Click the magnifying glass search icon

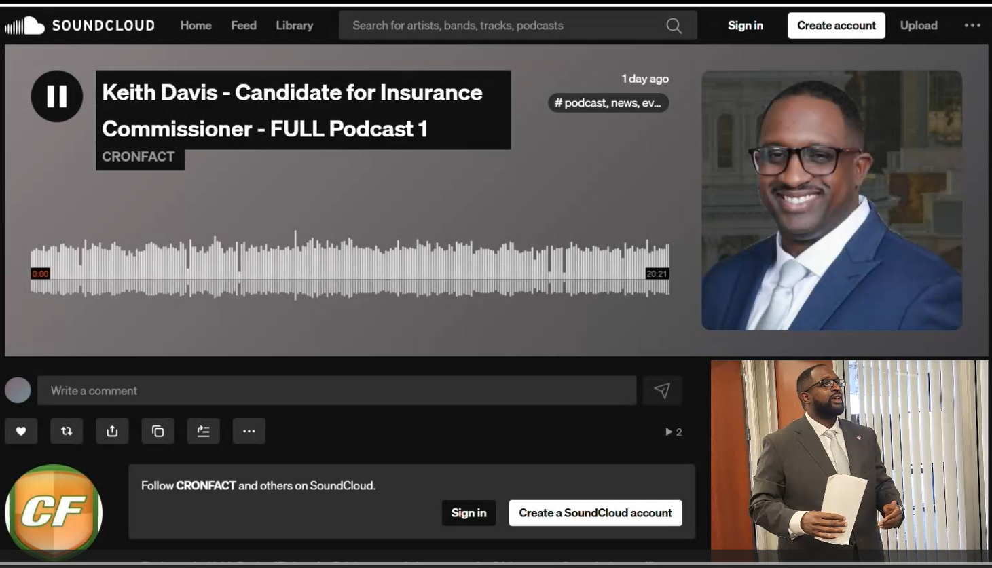[674, 26]
